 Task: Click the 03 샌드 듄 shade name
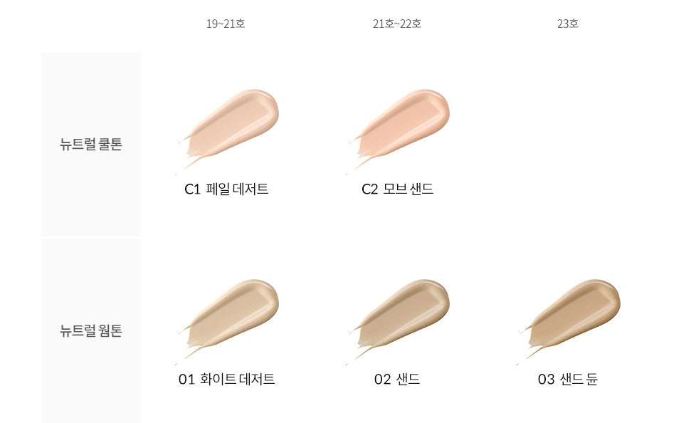568,379
